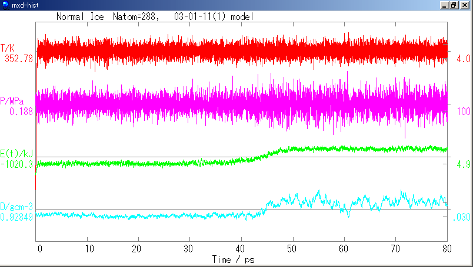Click the red 4.0 scale value on right
473x267 pixels.
point(463,59)
